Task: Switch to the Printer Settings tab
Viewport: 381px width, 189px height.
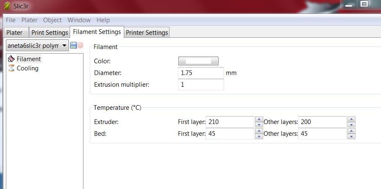Action: coord(147,32)
